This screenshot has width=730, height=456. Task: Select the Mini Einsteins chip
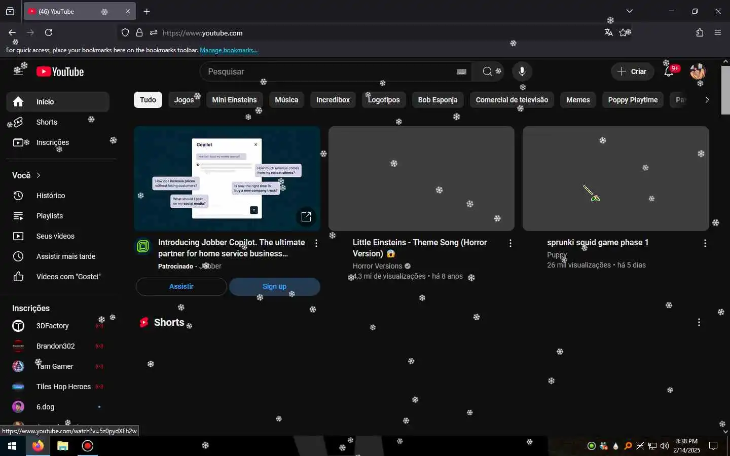pos(234,100)
